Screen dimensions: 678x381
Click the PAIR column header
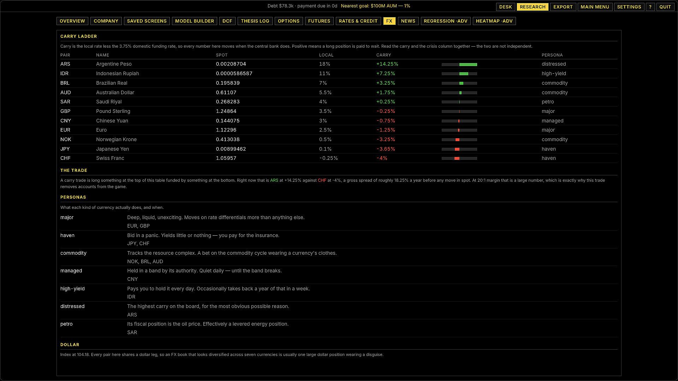[x=65, y=55]
